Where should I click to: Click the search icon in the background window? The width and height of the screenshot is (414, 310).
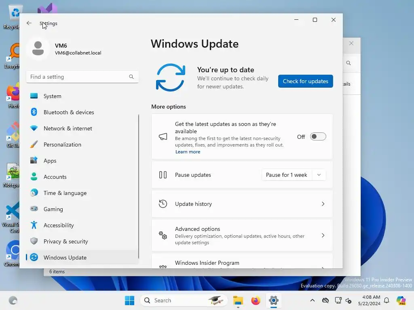pos(349,63)
